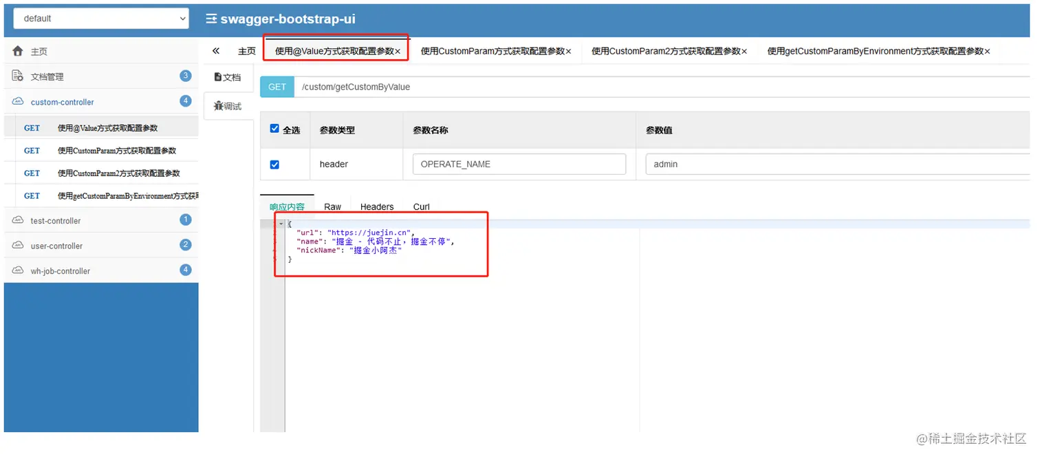This screenshot has height=459, width=1040.
Task: Click the user-controller cloud icon
Action: point(18,245)
